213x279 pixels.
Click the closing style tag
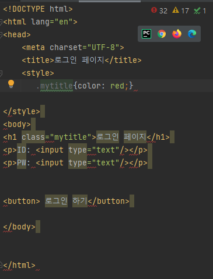22,111
